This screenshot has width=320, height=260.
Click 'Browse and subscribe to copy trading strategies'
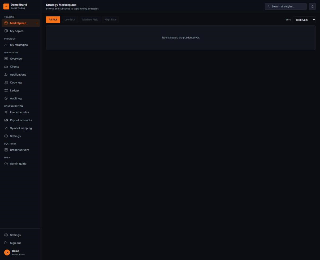pos(72,9)
